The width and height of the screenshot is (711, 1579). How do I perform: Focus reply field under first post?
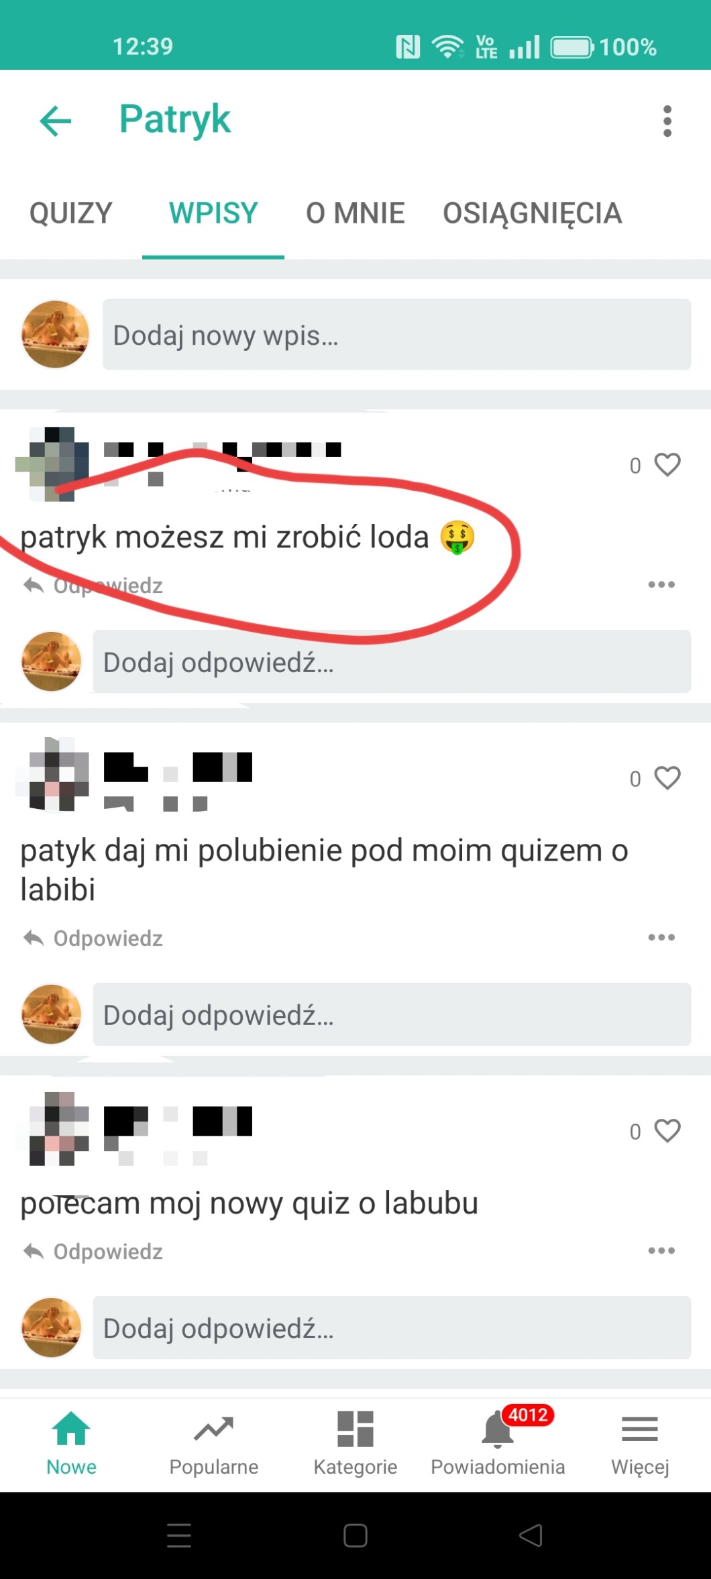click(392, 661)
